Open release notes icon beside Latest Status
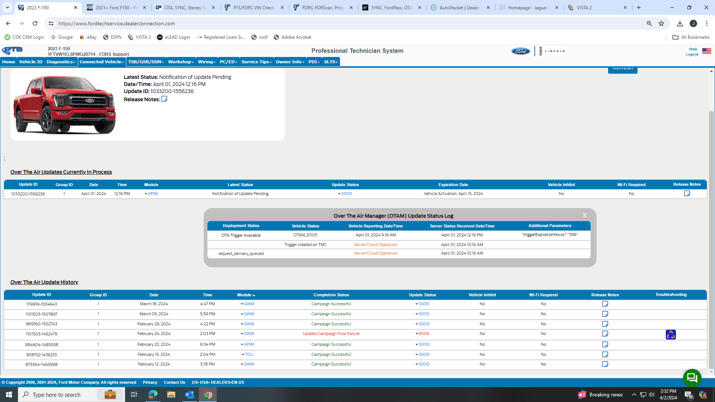This screenshot has width=715, height=402. (164, 99)
